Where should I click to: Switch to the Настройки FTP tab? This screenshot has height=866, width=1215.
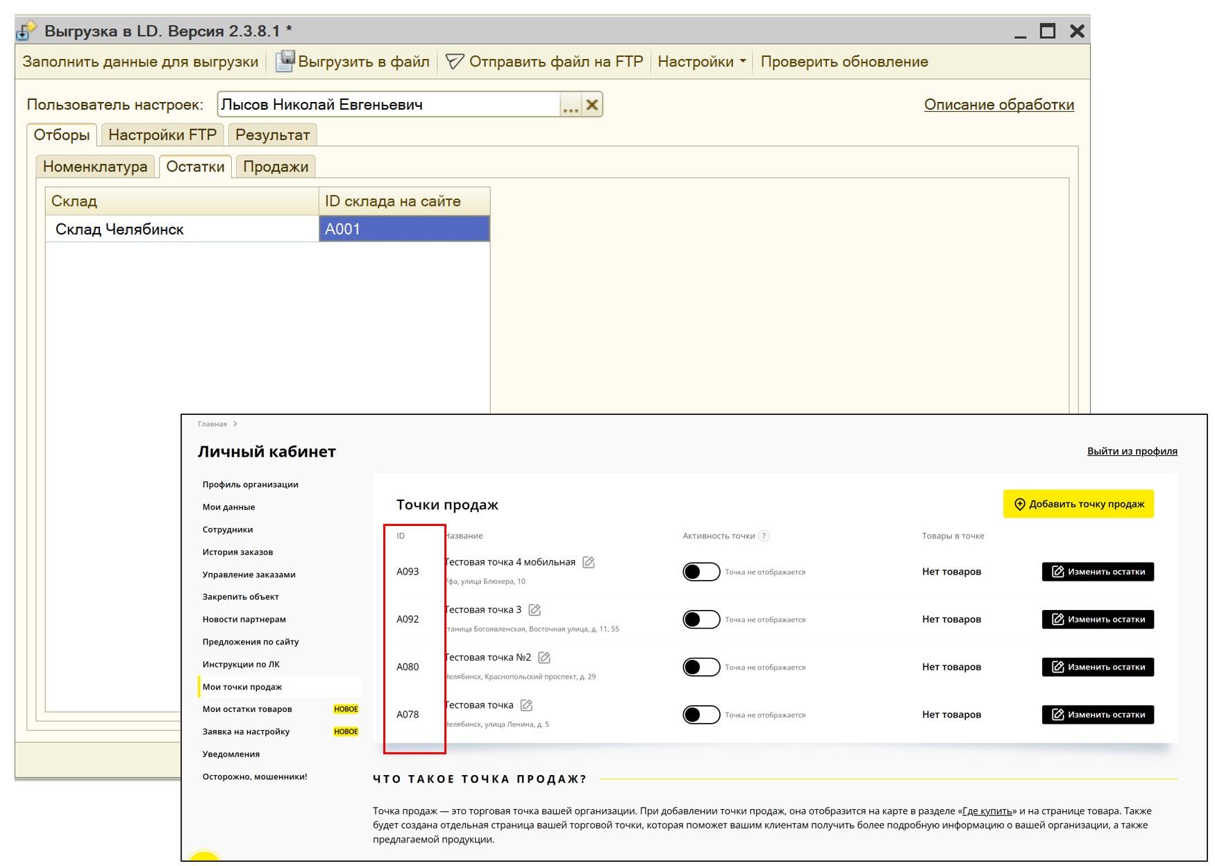[x=162, y=135]
